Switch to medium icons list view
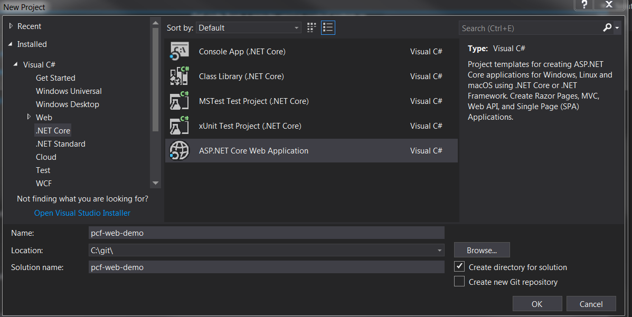The height and width of the screenshot is (317, 632). coord(328,28)
